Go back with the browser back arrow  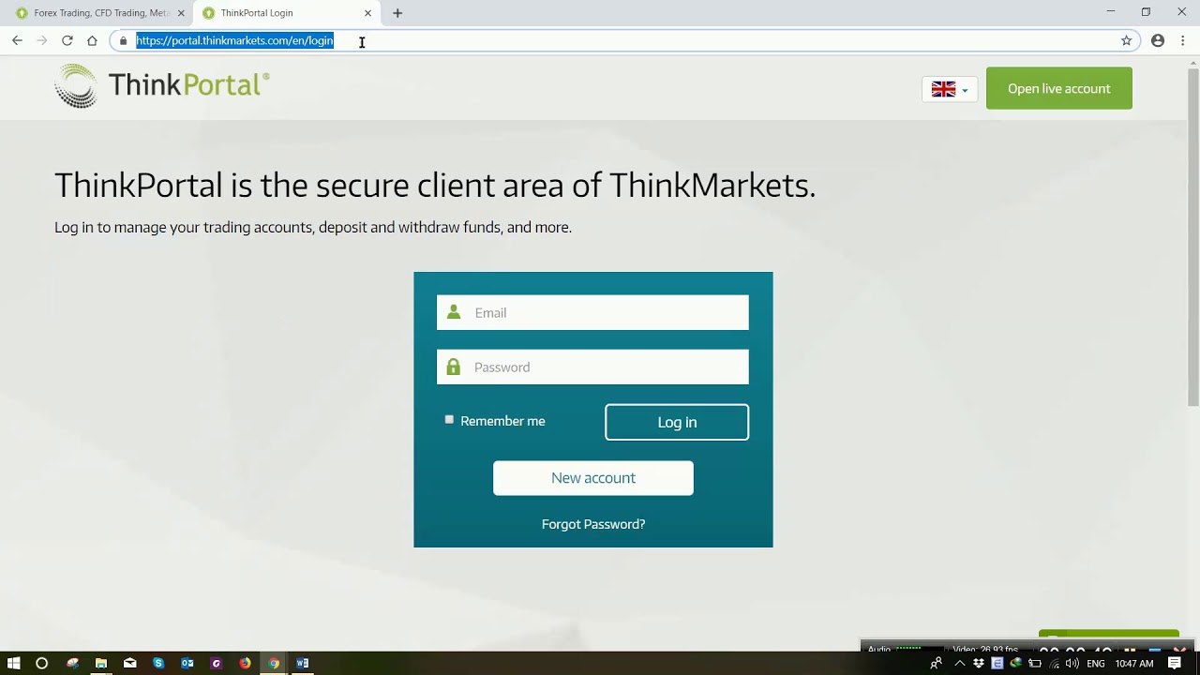17,40
